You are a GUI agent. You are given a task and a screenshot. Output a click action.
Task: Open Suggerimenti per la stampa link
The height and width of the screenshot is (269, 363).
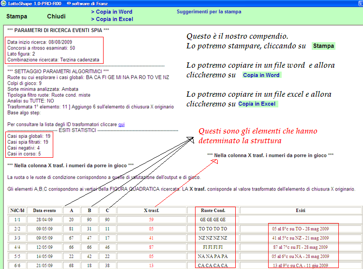(x=209, y=12)
